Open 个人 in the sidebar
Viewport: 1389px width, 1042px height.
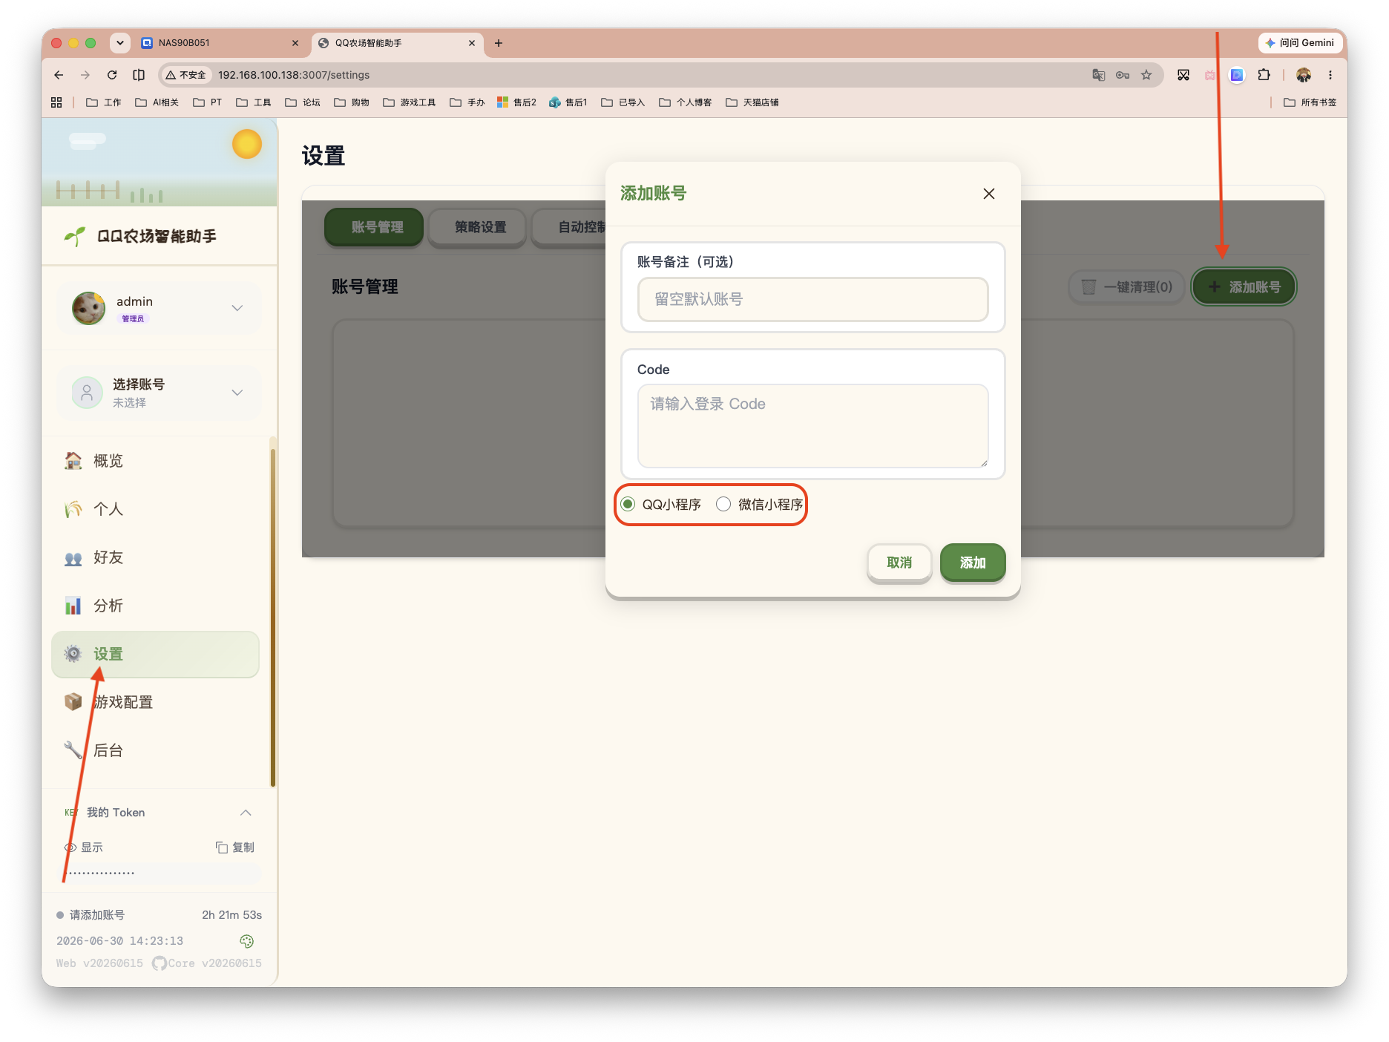point(155,509)
